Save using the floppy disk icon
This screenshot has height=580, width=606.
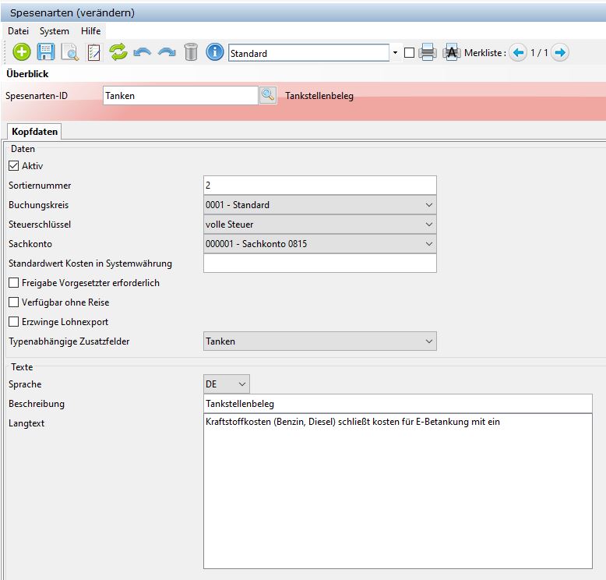pos(46,52)
